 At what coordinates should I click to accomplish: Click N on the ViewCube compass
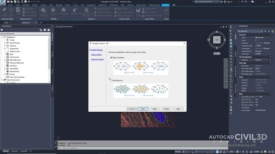pos(217,32)
